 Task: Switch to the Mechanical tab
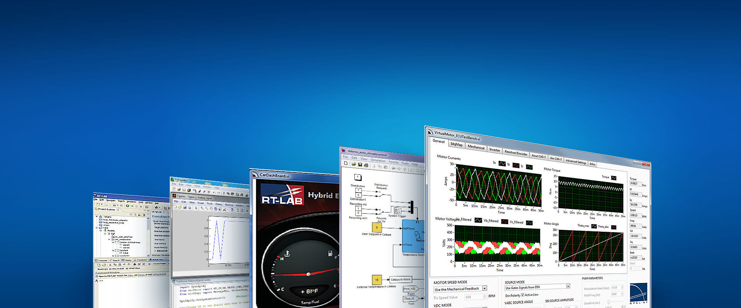point(476,147)
